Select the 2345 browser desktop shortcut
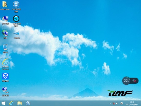 point(16,7)
